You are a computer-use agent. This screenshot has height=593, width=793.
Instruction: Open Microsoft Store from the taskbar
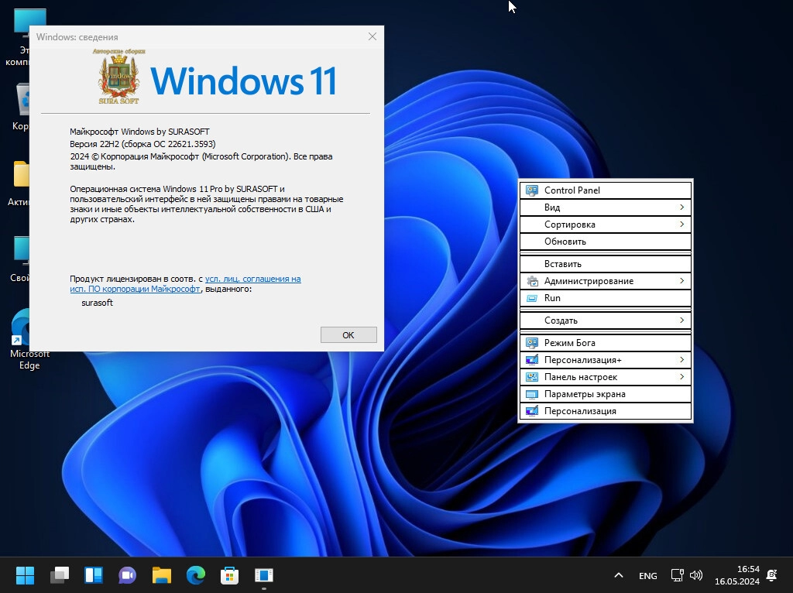tap(230, 575)
